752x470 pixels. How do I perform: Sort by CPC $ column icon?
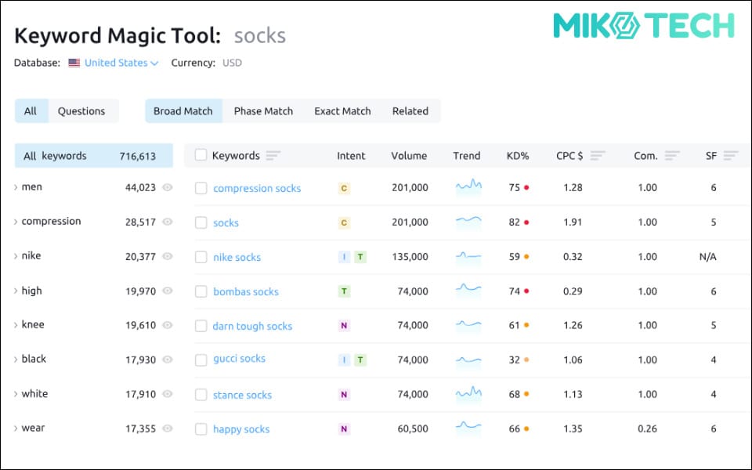click(x=598, y=156)
